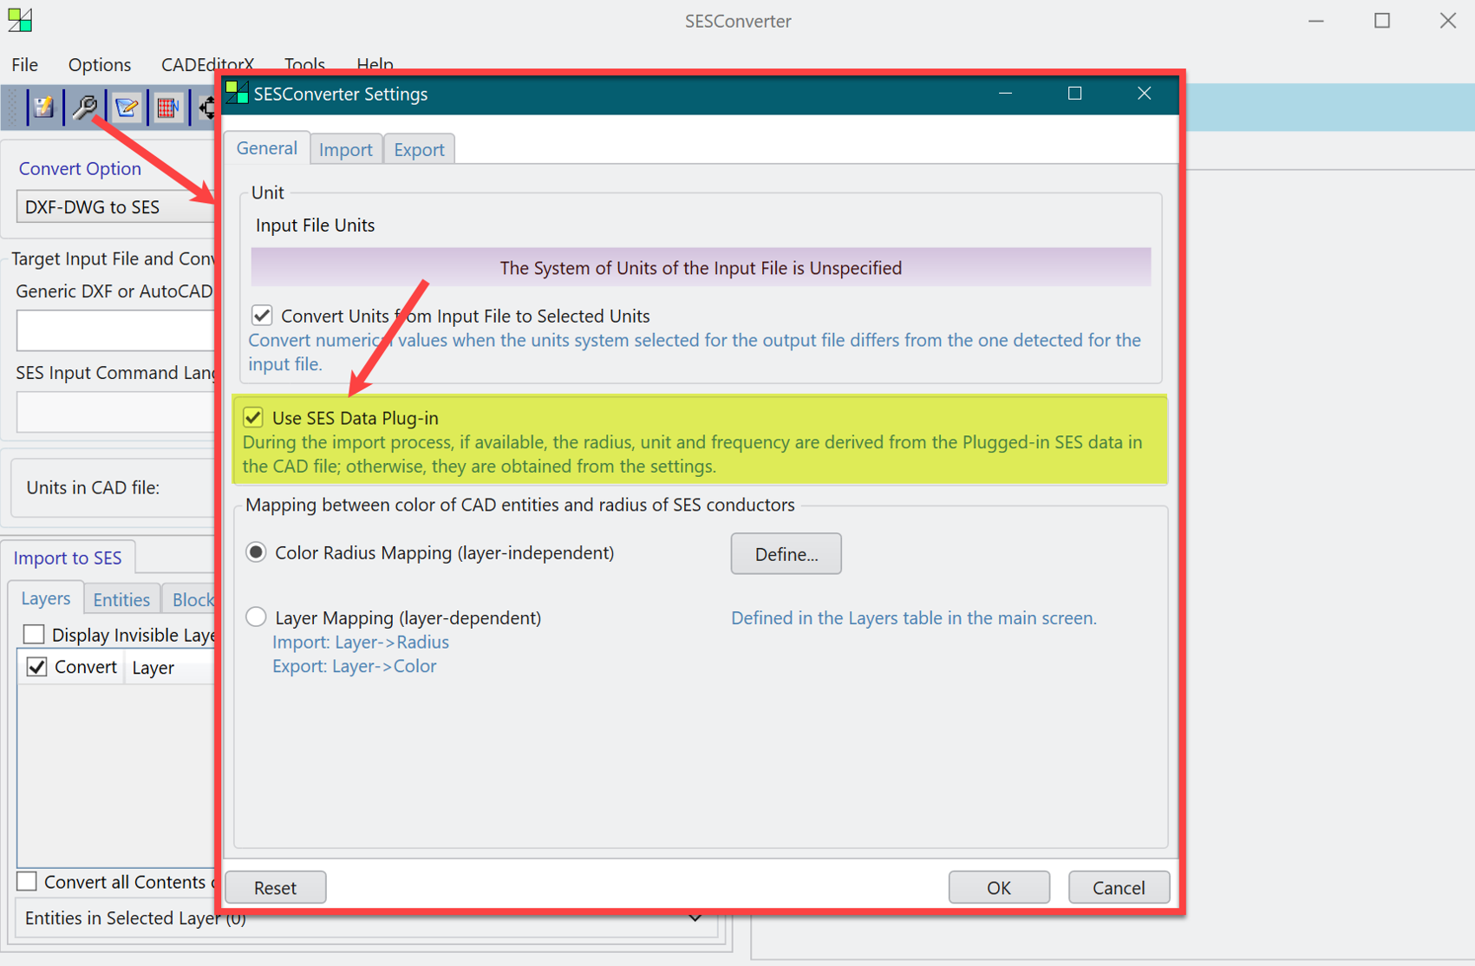Click the SESConverter app icon in main title bar

[20, 20]
